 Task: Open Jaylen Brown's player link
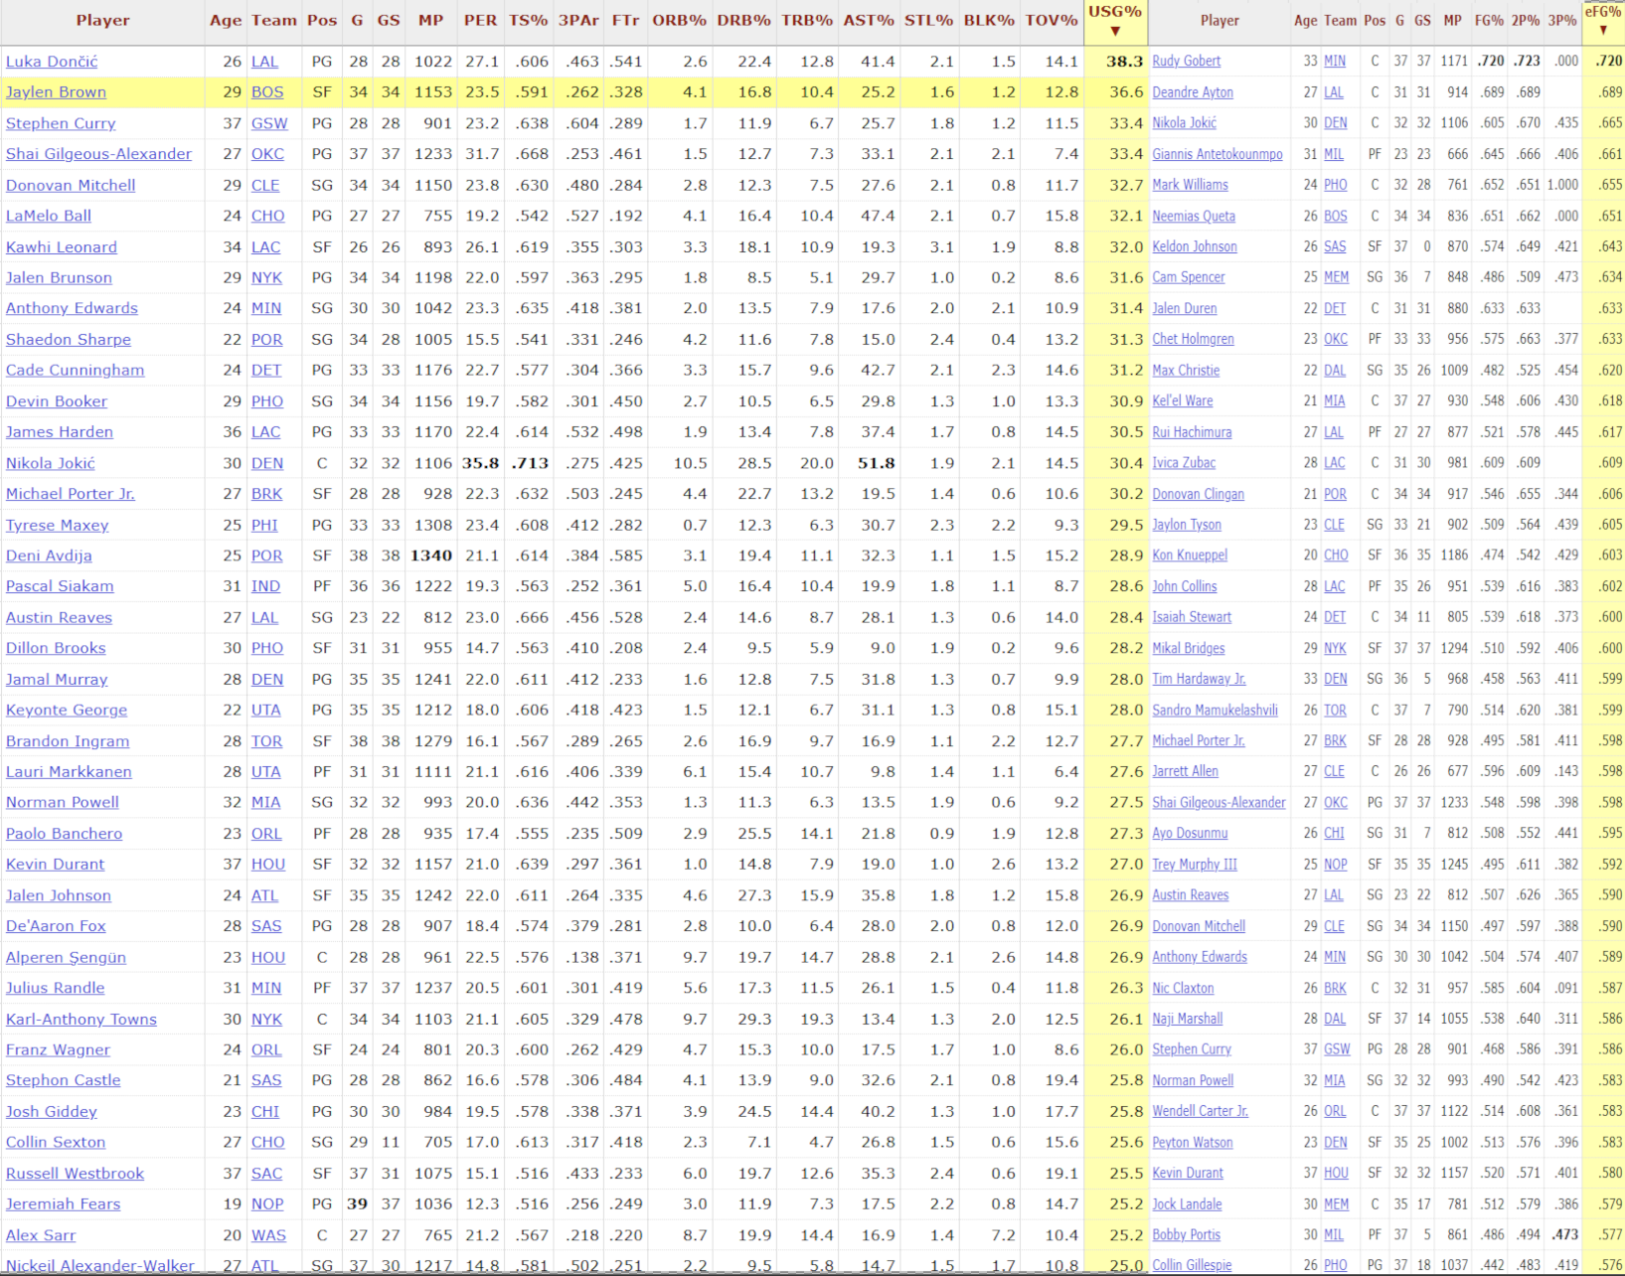pos(56,92)
